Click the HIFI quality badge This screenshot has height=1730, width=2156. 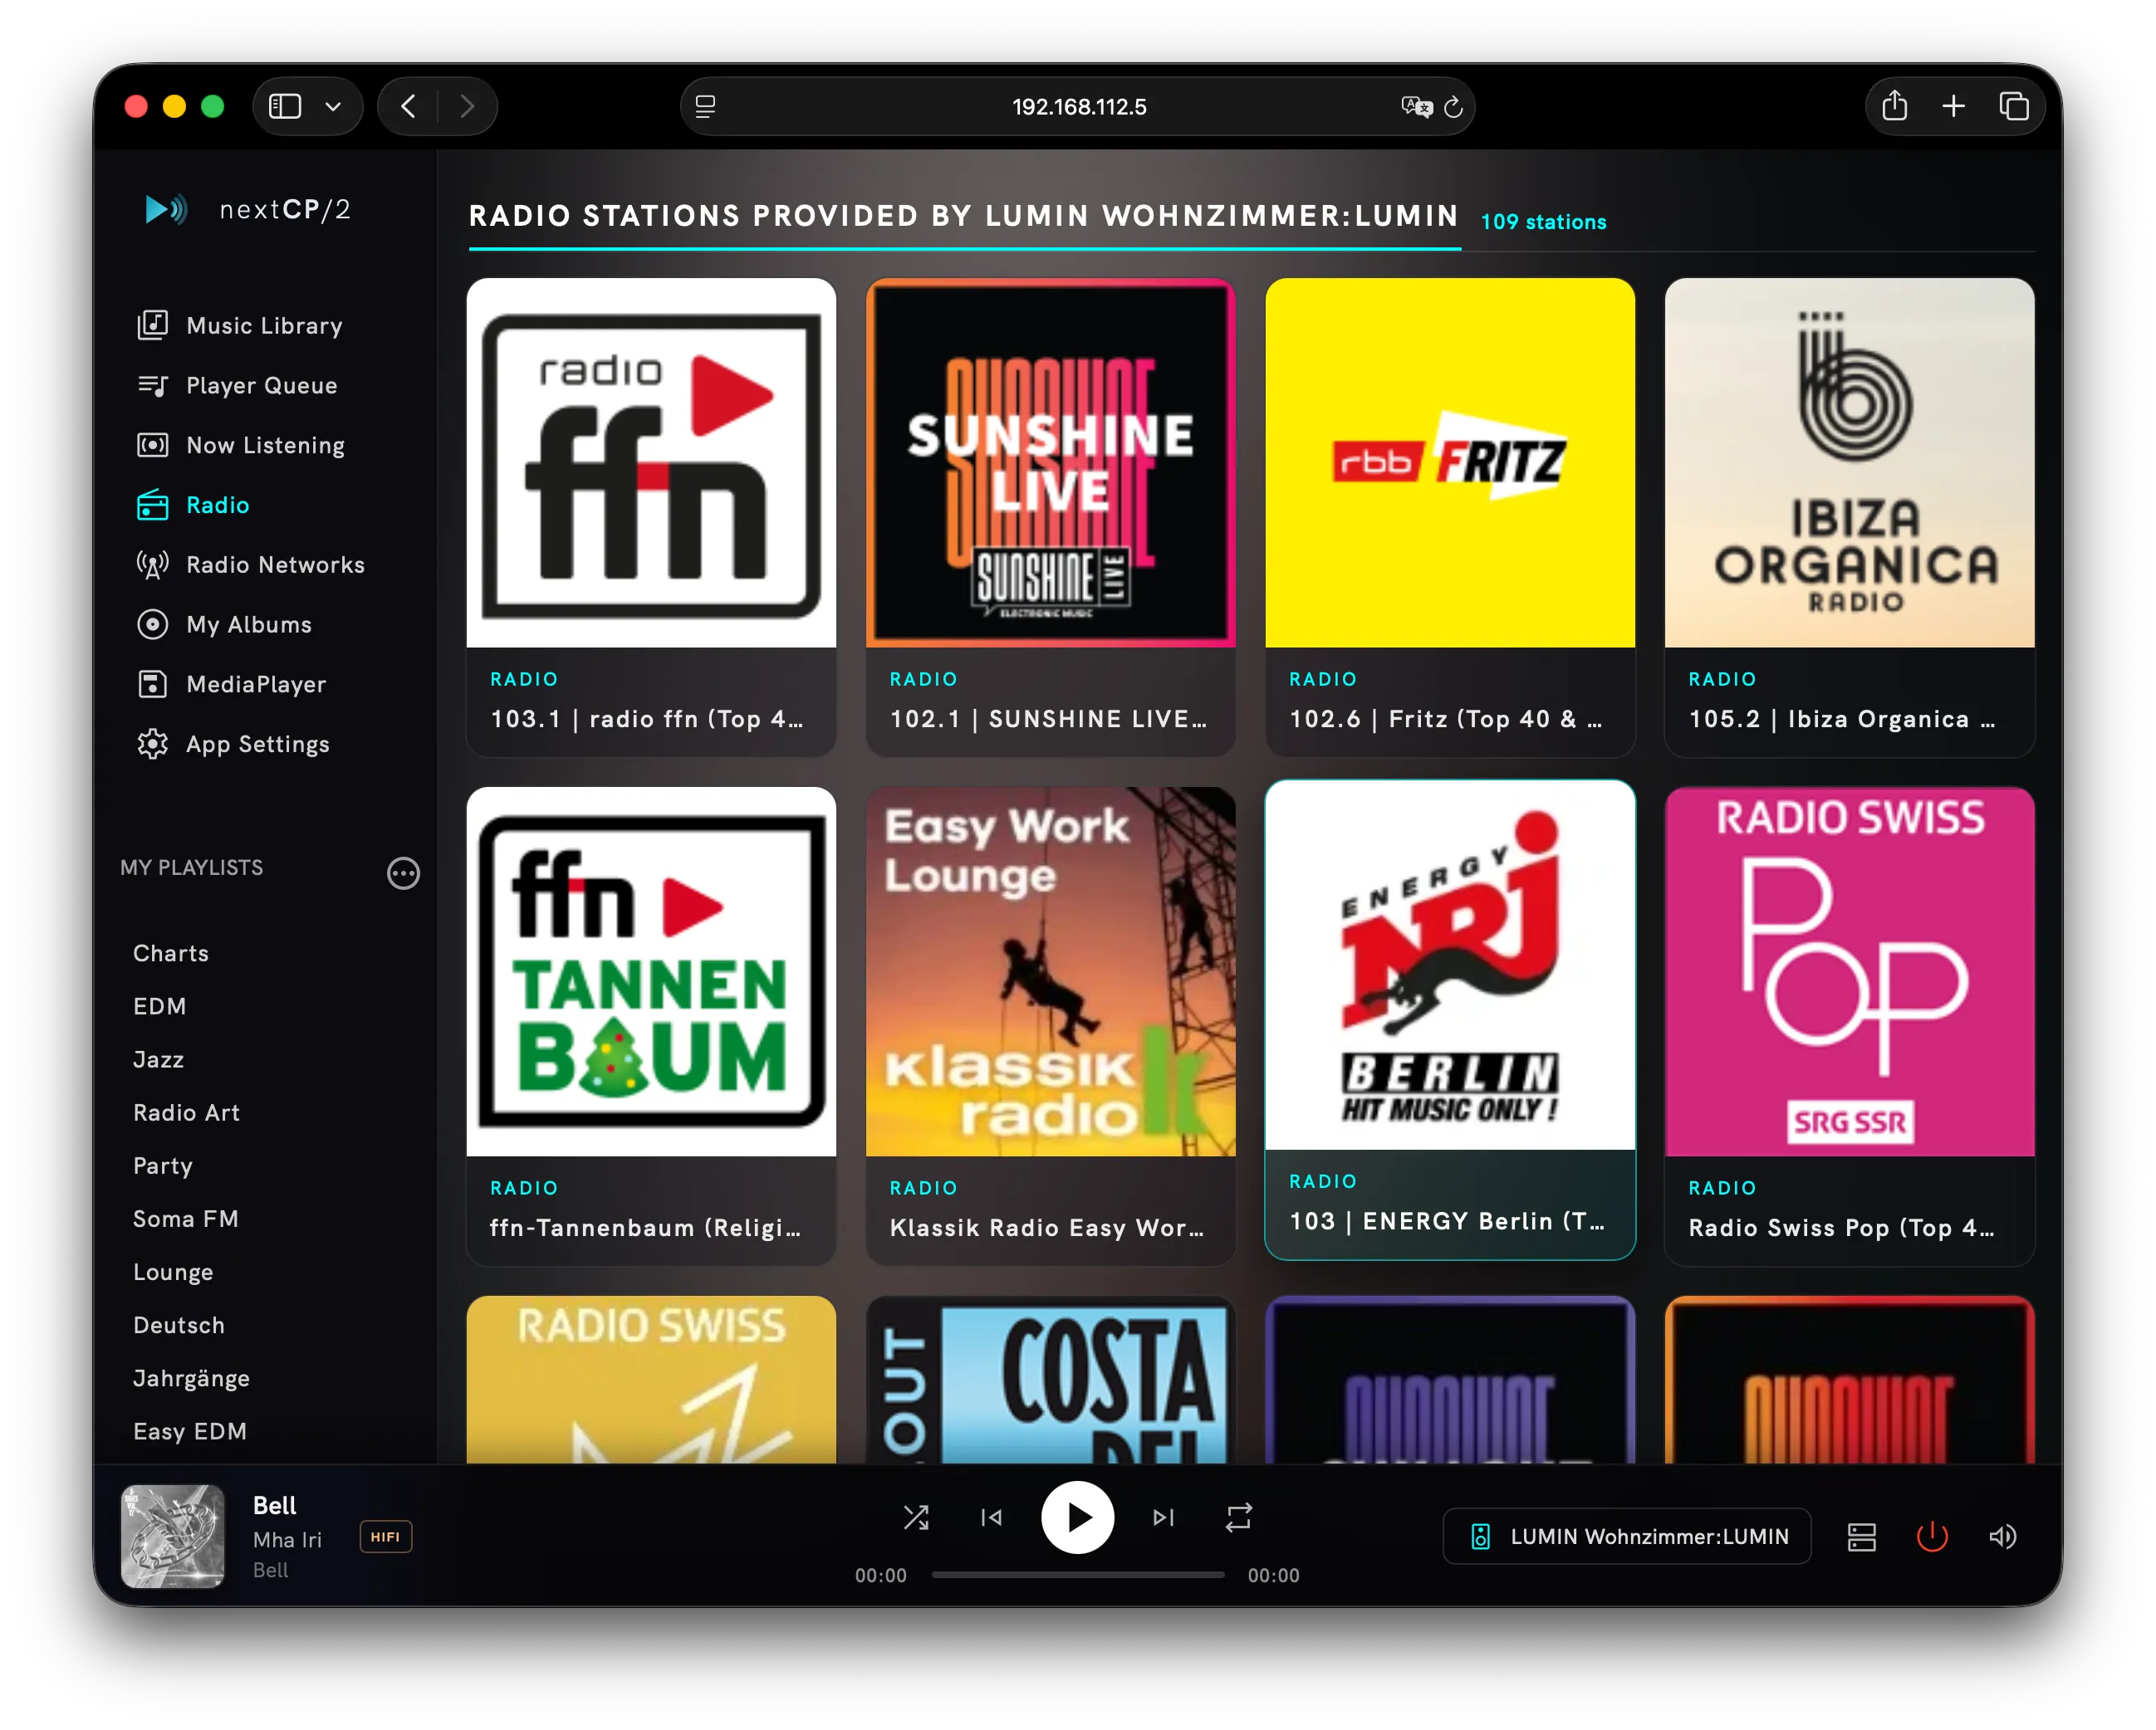(x=386, y=1536)
